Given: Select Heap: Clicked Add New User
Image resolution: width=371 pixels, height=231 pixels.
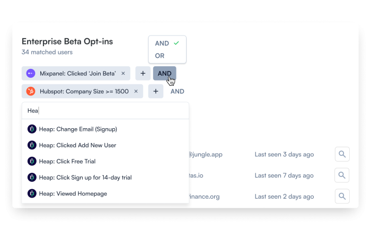Looking at the screenshot, I should [x=105, y=145].
